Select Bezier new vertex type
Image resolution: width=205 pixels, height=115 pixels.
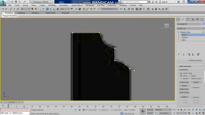pos(190,76)
